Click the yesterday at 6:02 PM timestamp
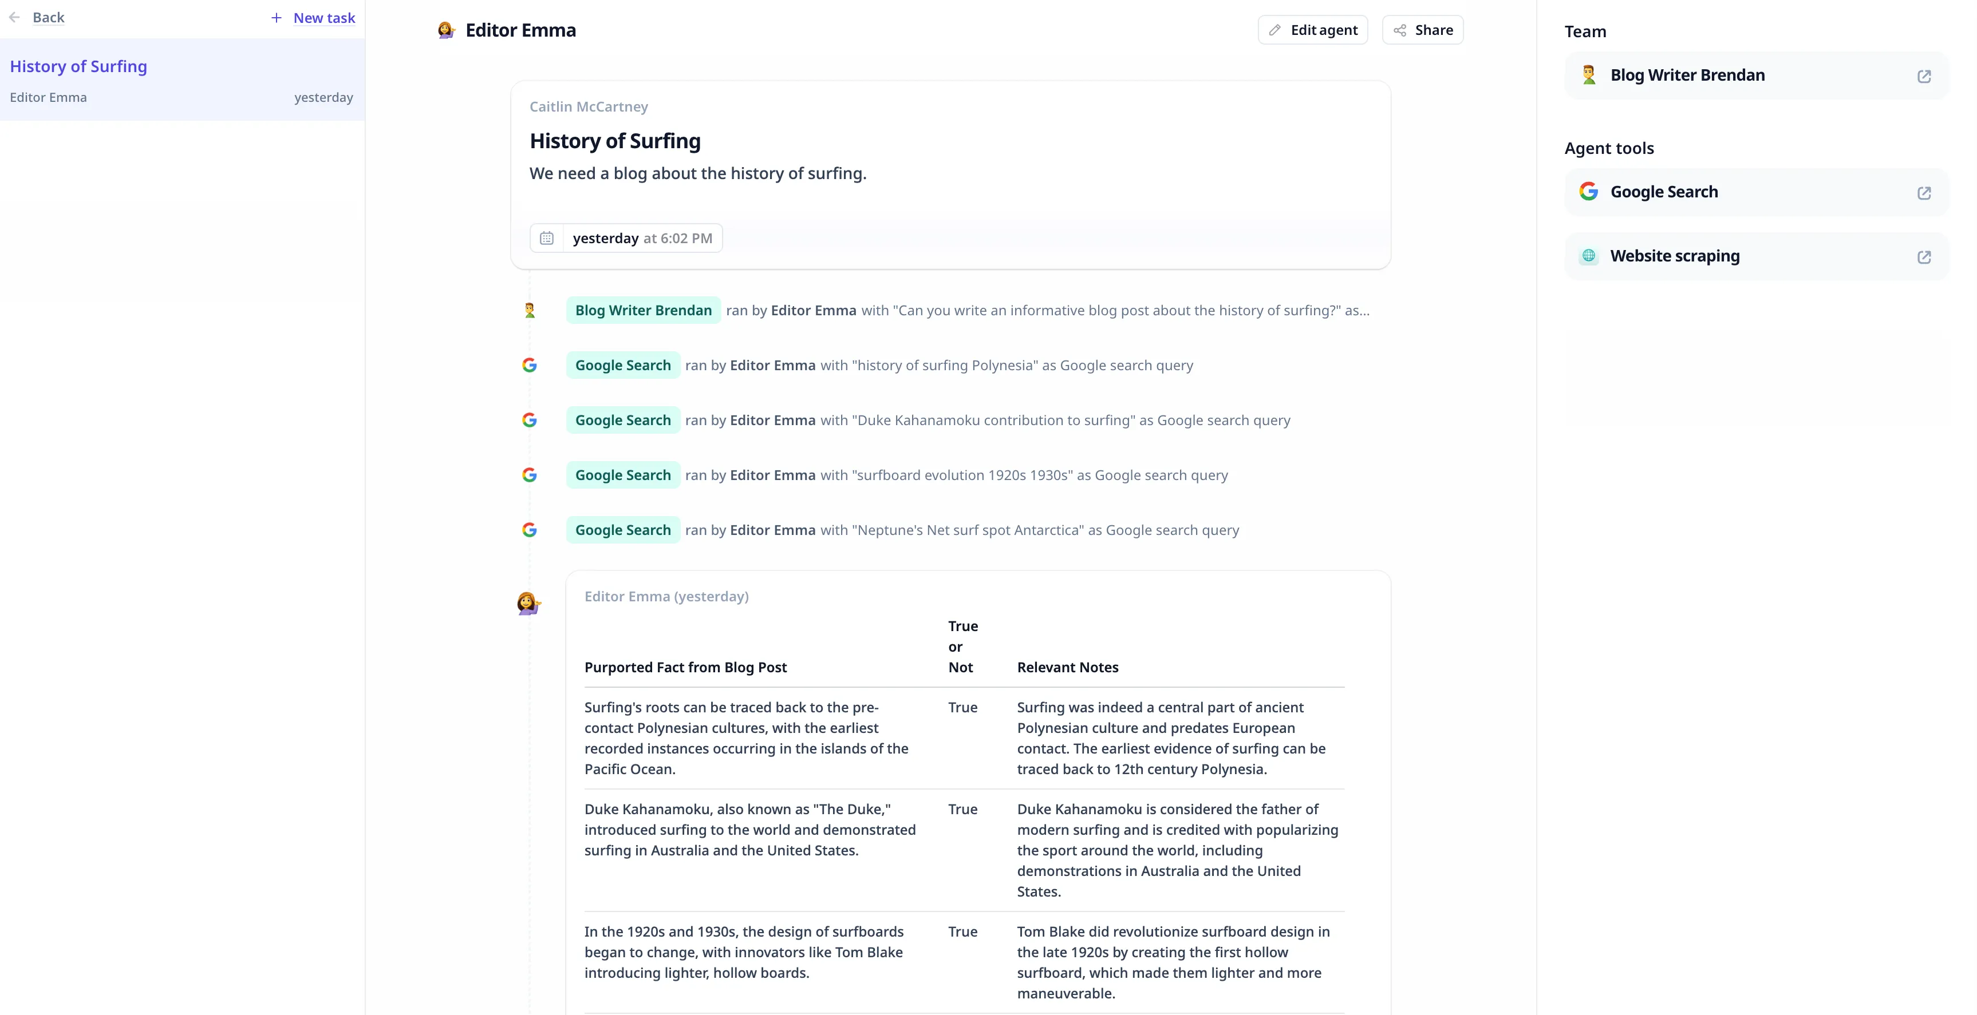The image size is (1977, 1015). coord(642,238)
